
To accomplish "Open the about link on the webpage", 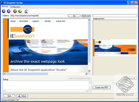I will pyautogui.click(x=13, y=21).
